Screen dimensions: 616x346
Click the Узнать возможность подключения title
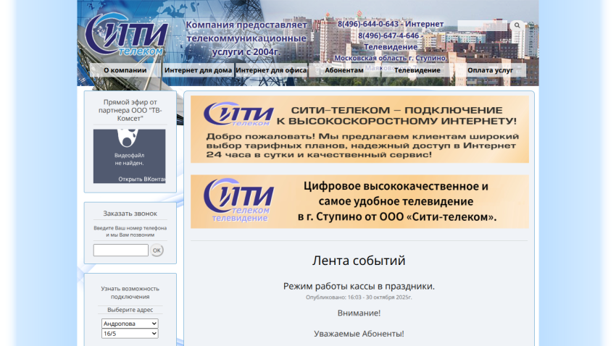(130, 292)
